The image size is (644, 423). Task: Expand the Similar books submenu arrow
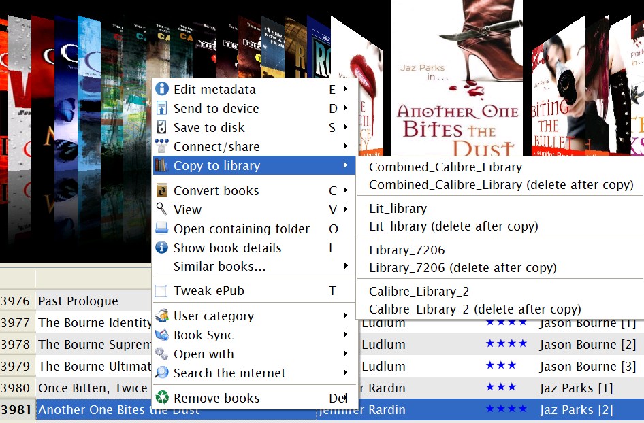point(345,266)
